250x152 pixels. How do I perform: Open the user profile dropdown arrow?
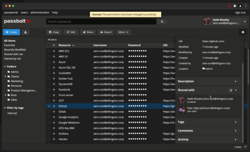click(245, 21)
